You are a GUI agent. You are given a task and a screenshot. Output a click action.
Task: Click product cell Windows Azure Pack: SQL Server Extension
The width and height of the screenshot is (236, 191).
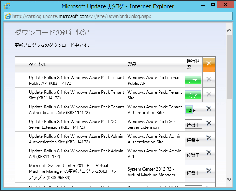pyautogui.click(x=152, y=124)
